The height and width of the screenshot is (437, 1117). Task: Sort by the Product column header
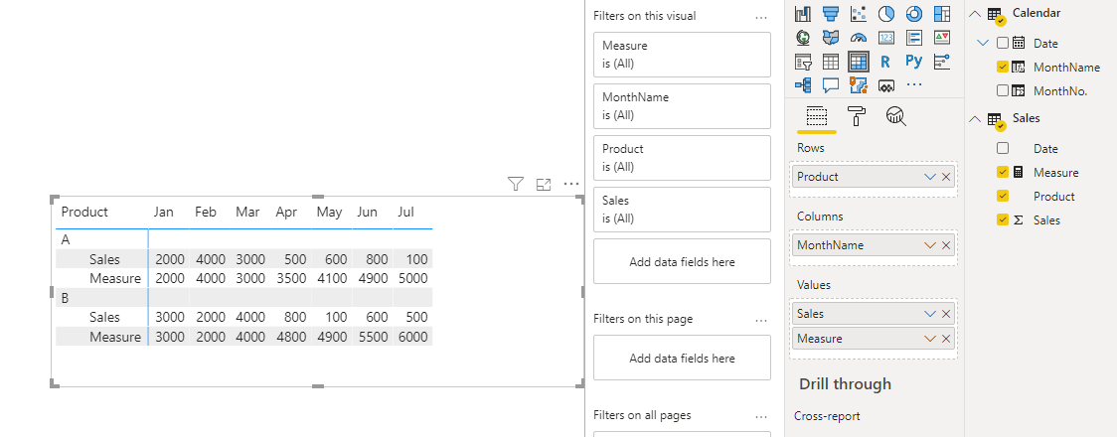click(x=84, y=213)
